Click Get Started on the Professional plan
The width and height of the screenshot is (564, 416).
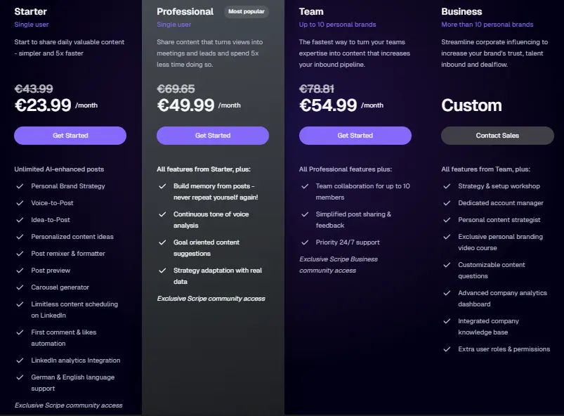point(213,136)
